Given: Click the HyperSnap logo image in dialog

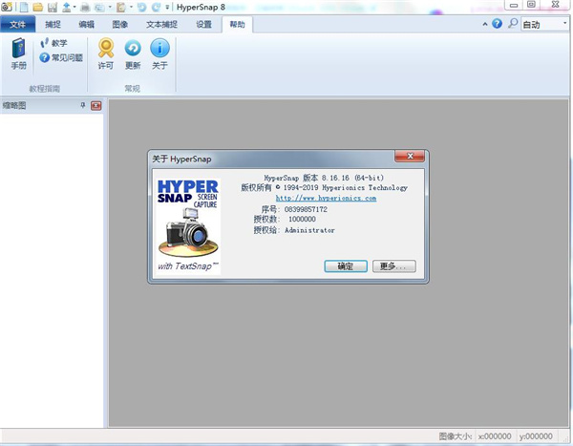Looking at the screenshot, I should (188, 225).
